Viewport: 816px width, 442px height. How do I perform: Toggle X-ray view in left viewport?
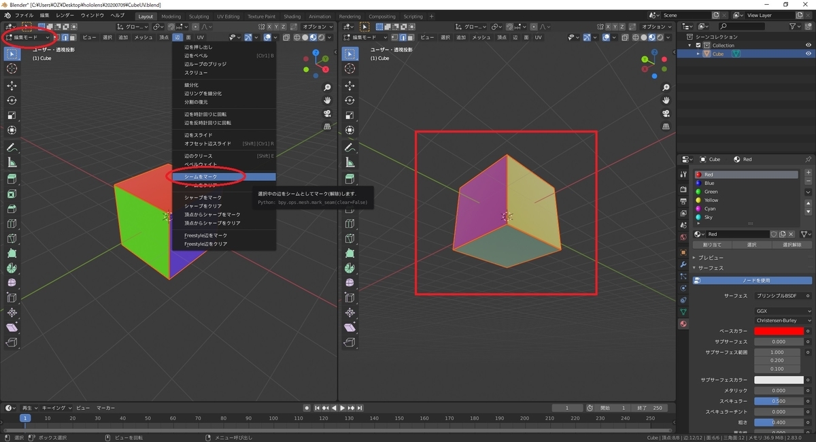286,37
